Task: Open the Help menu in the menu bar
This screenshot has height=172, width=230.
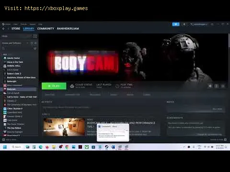Action: [x=40, y=24]
